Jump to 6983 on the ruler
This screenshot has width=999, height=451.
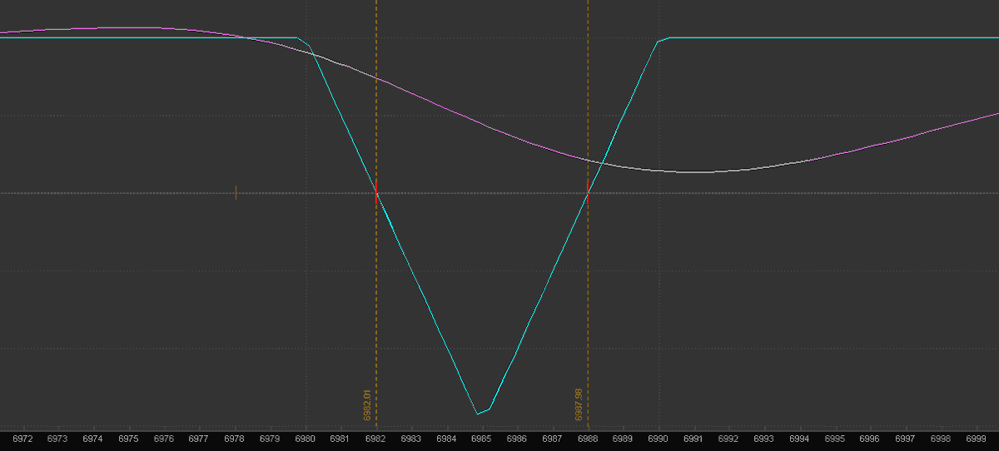(x=411, y=439)
